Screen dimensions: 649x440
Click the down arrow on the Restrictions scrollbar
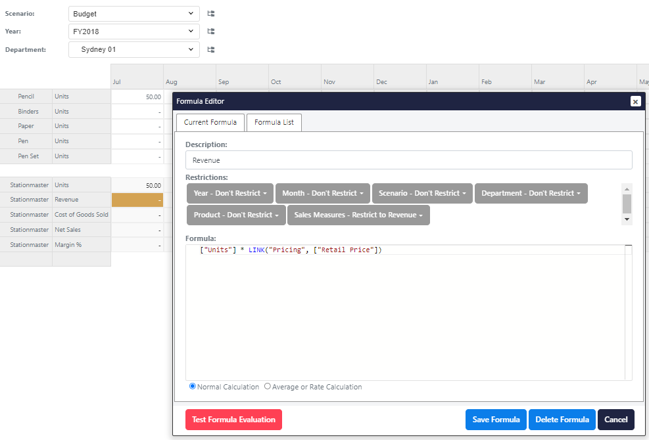(627, 219)
